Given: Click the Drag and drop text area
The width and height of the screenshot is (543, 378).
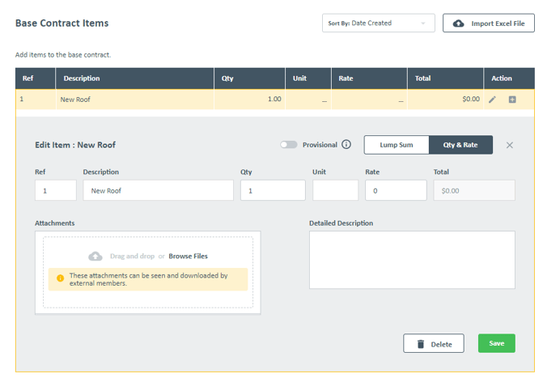Looking at the screenshot, I should coord(132,256).
